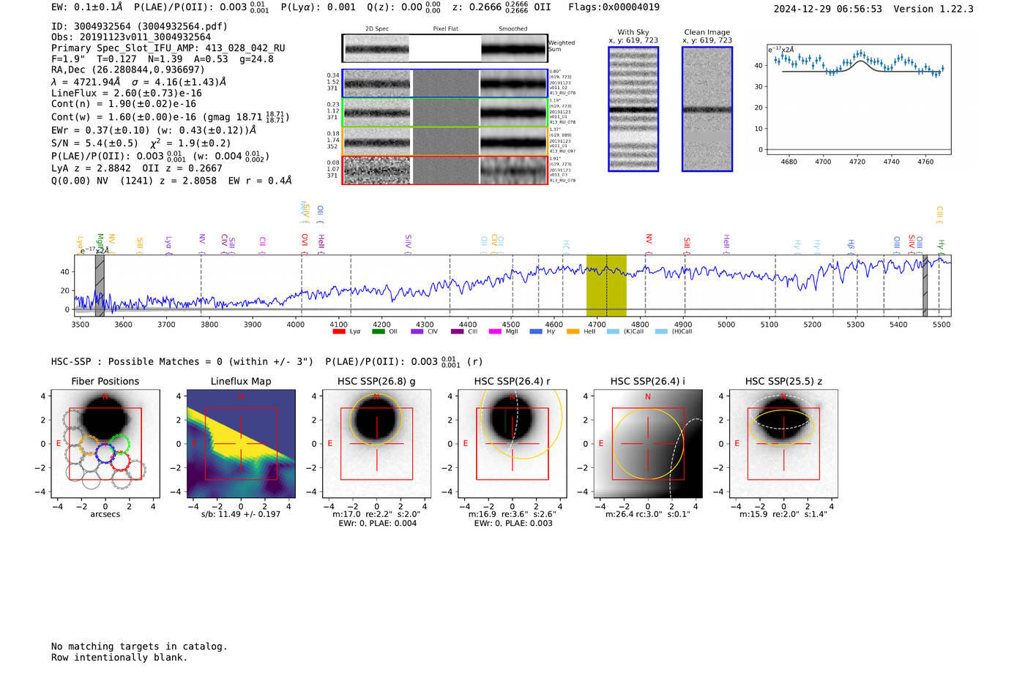
Task: Select the blue-bordered 2D spectrum fiber row
Action: point(444,83)
